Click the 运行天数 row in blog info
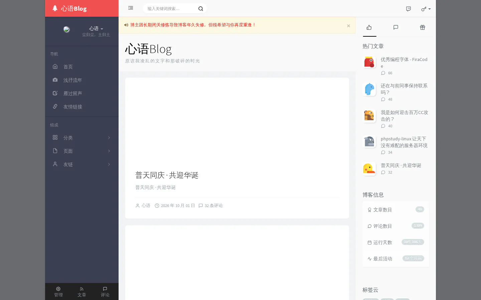 point(396,242)
